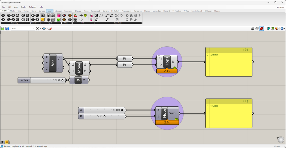The height and width of the screenshot is (148, 286).
Task: Click the Zoom Extents icon
Action: tap(37, 28)
